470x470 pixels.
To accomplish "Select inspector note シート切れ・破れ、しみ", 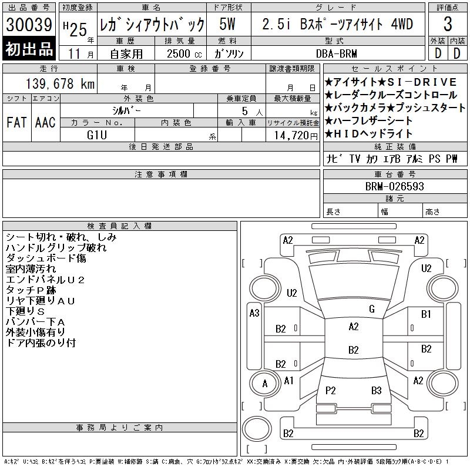I will pos(61,237).
